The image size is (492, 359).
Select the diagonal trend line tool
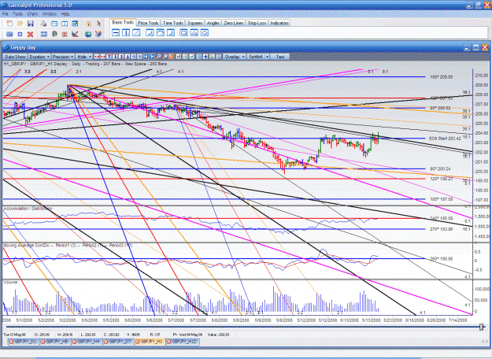pos(136,32)
